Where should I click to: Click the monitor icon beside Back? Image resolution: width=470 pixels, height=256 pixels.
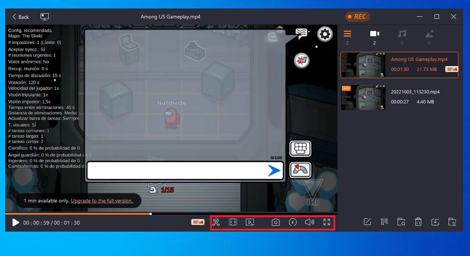(x=45, y=17)
